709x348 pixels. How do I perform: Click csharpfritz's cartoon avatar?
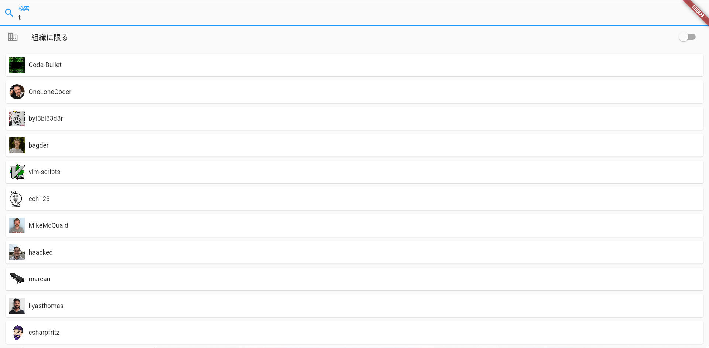point(17,333)
